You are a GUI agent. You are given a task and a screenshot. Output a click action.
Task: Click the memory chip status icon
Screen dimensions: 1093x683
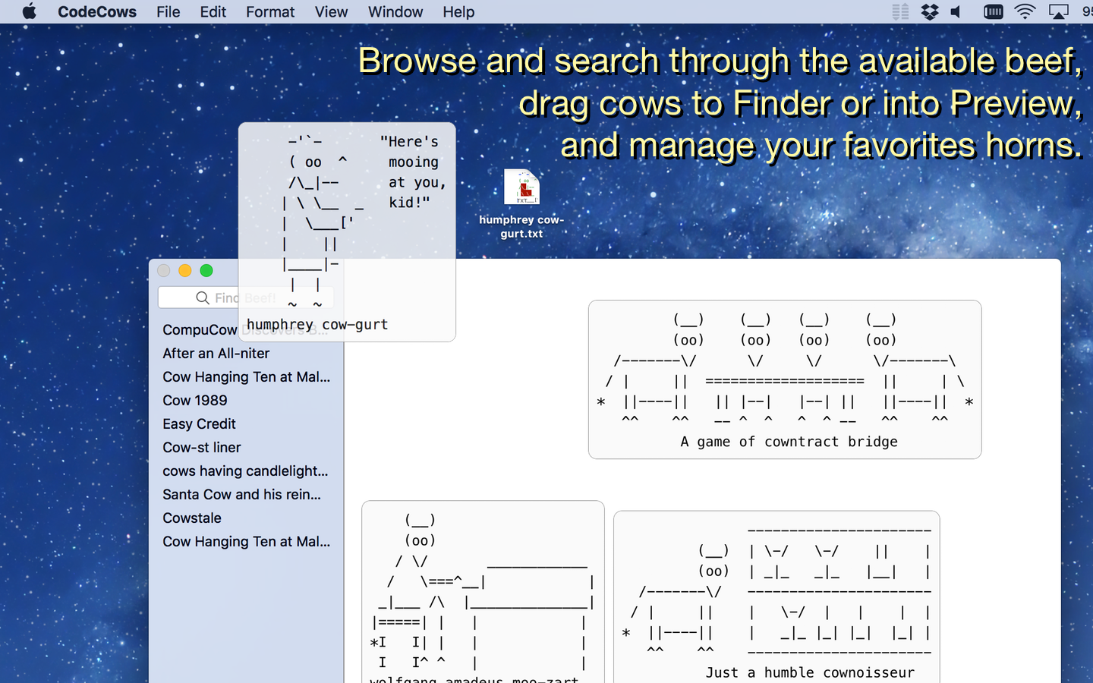(993, 11)
